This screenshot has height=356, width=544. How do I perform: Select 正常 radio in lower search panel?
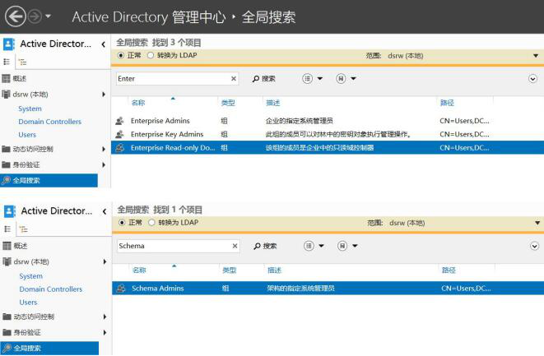(x=122, y=223)
